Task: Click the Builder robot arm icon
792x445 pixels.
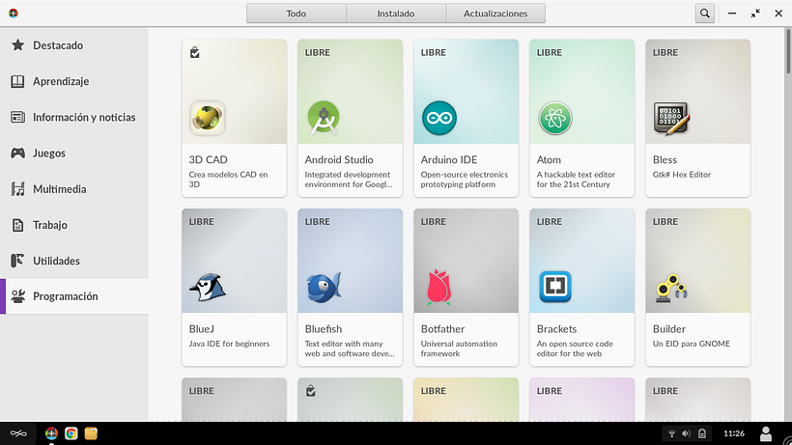Action: point(671,288)
